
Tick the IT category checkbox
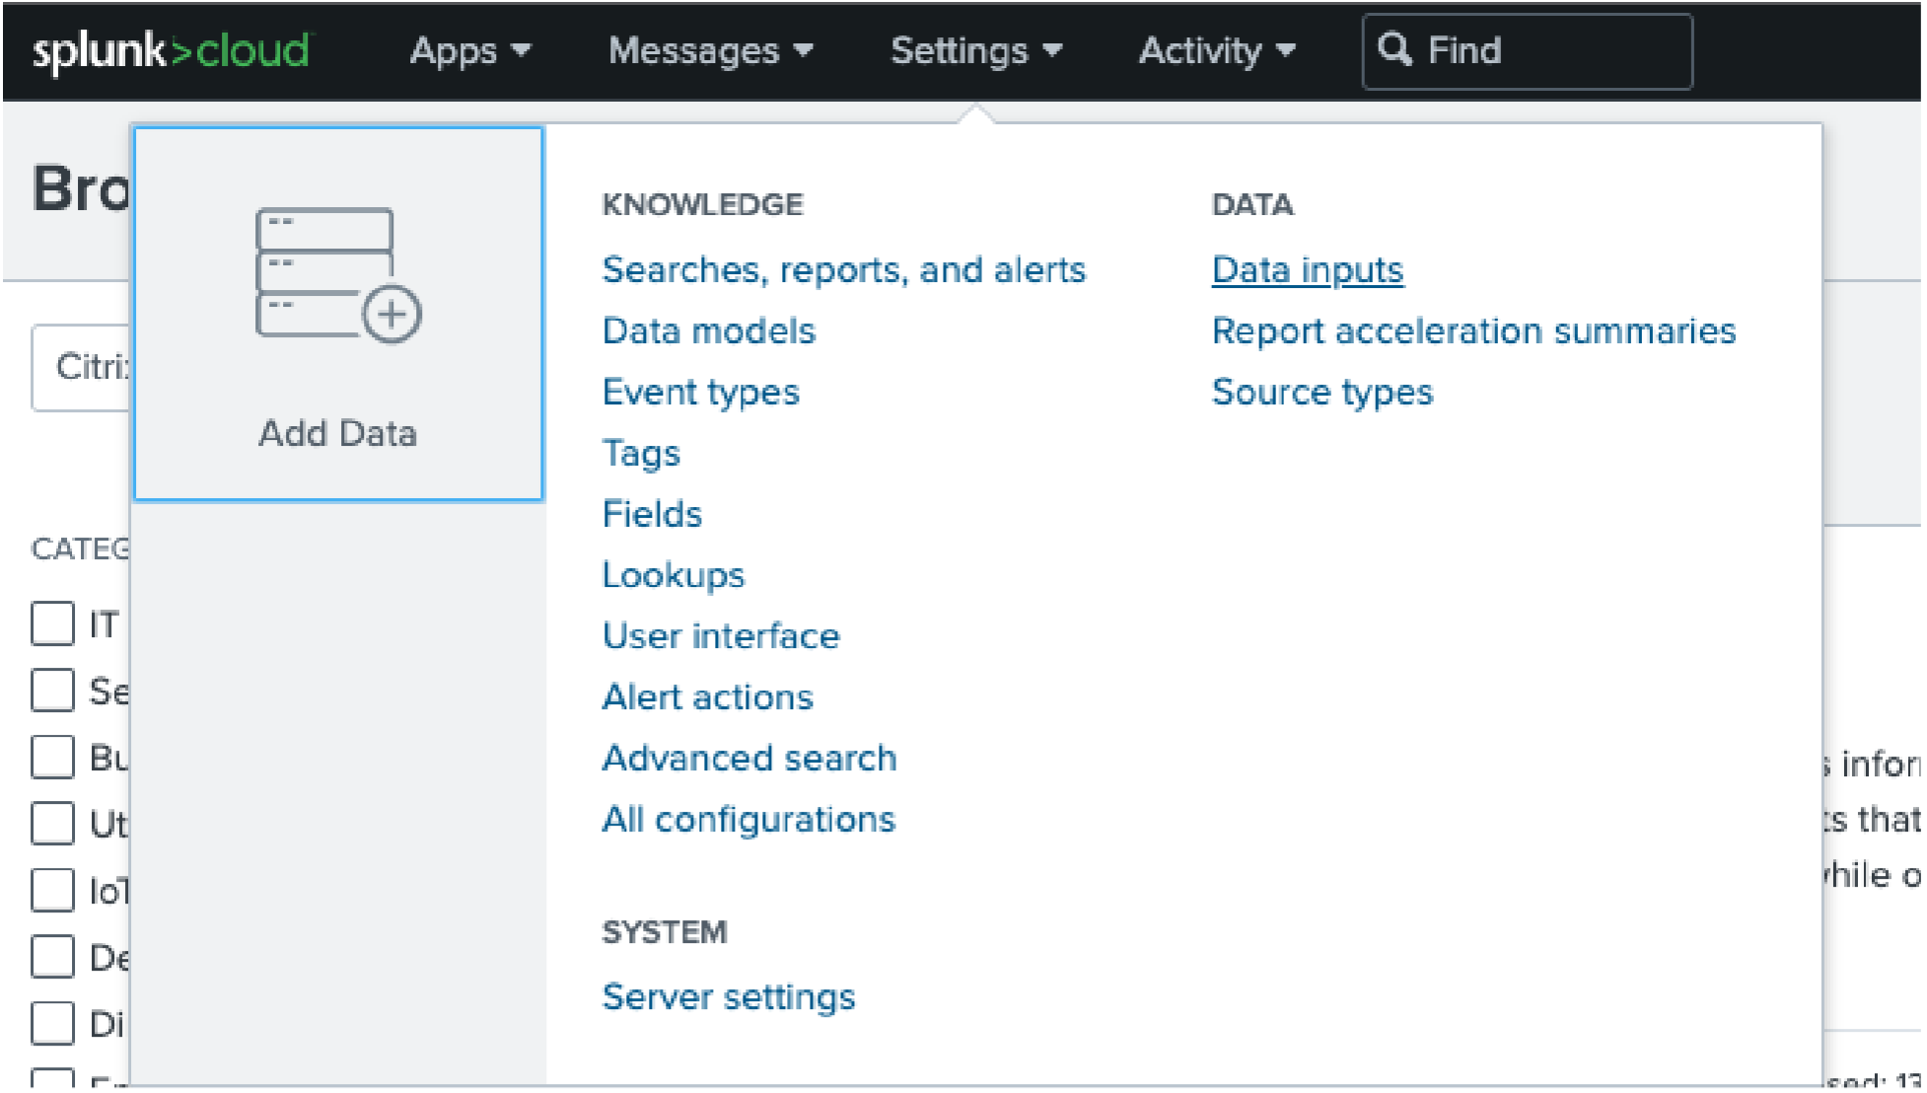coord(52,623)
